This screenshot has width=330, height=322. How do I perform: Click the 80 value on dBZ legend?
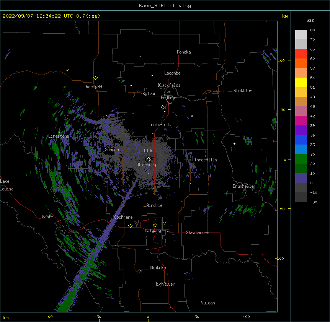(312, 30)
